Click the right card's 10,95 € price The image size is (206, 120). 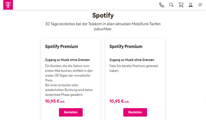click(x=116, y=101)
